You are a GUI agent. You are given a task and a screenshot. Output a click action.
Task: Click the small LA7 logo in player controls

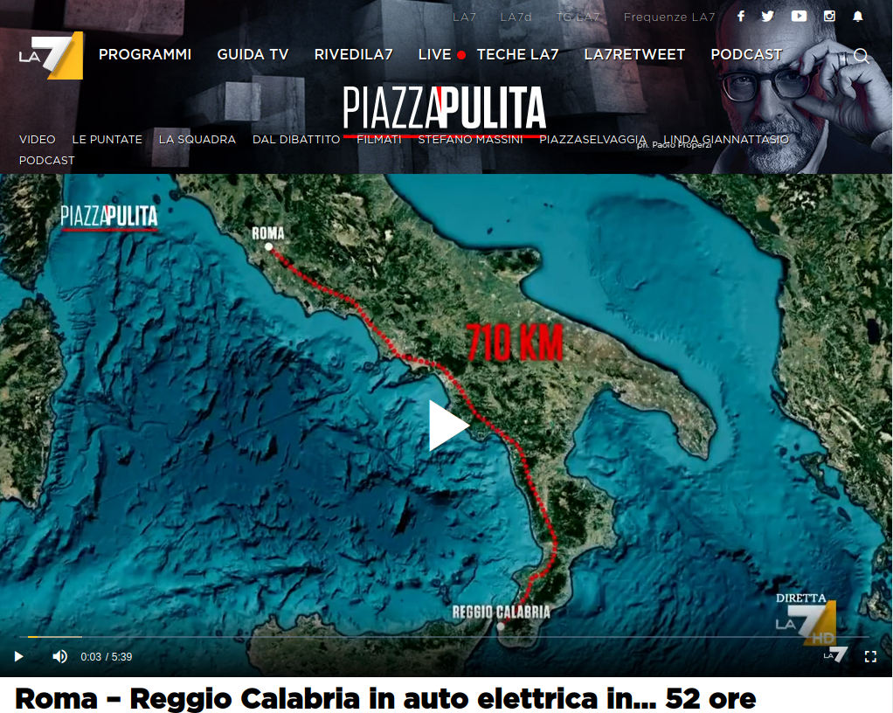click(x=835, y=655)
